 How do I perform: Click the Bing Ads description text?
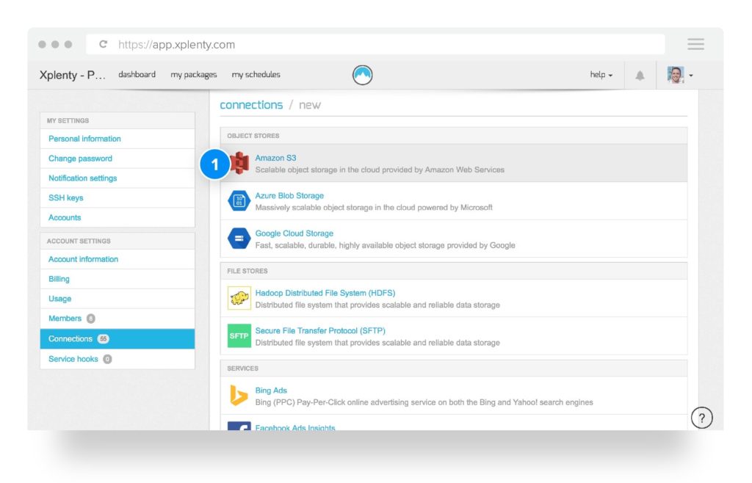(x=424, y=402)
